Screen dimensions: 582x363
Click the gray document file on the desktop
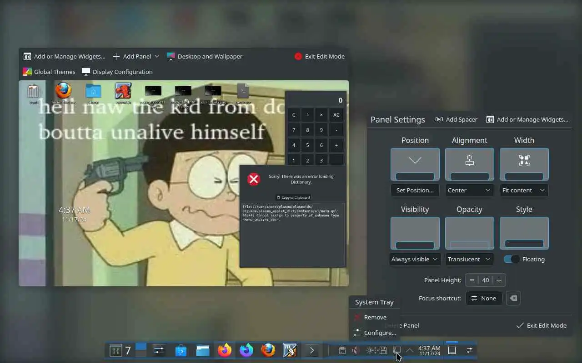click(x=243, y=93)
